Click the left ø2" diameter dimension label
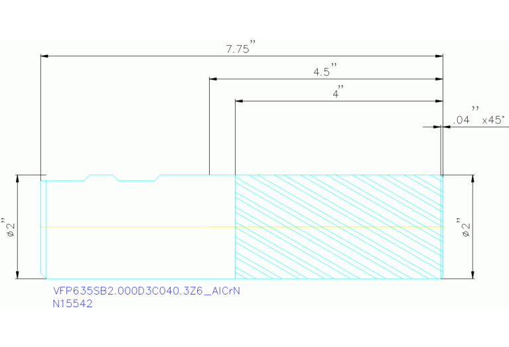Screen dimensions: 509x347 [9, 228]
